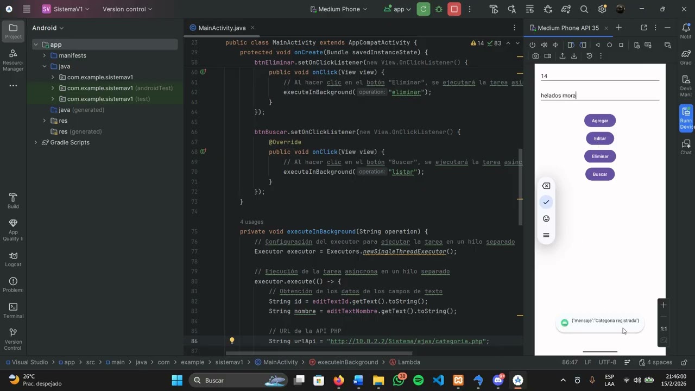
Task: Open the Terminal tool window
Action: (13, 311)
